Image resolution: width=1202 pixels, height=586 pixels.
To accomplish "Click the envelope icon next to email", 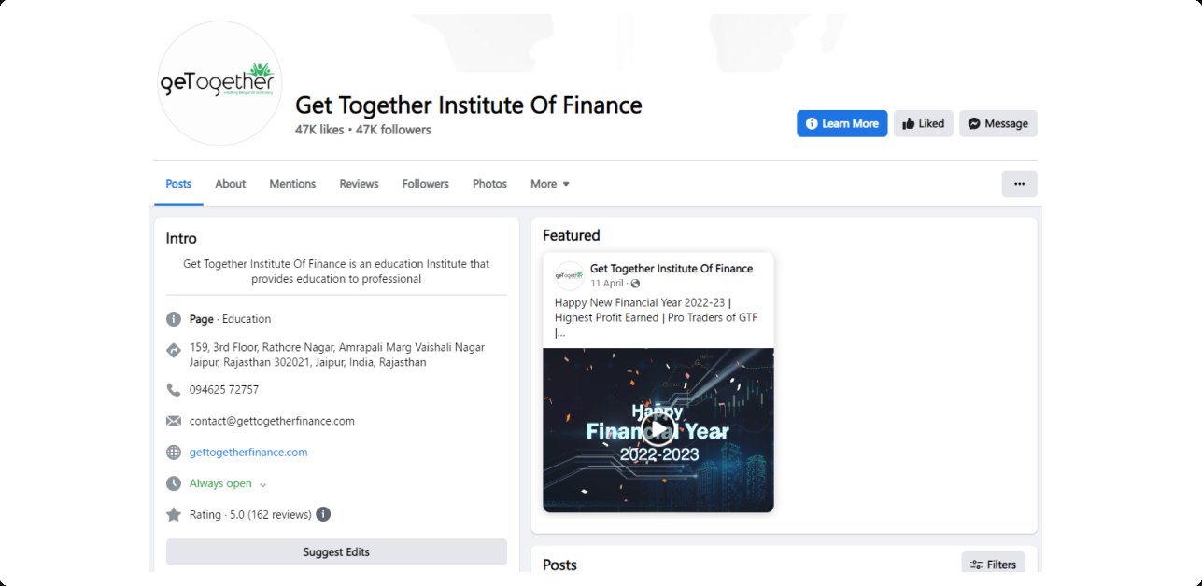I will [173, 421].
